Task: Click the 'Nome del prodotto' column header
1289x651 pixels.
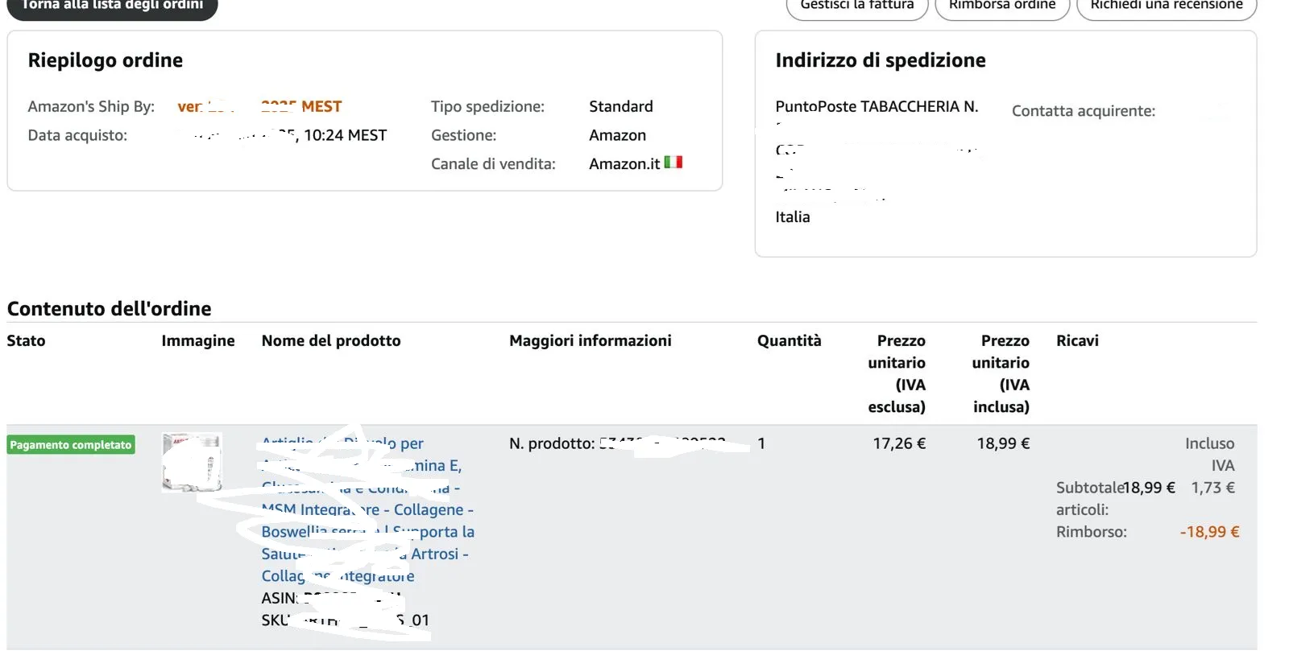Action: coord(331,340)
